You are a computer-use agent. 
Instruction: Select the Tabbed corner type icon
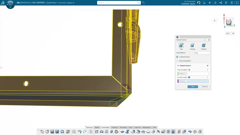point(203,45)
